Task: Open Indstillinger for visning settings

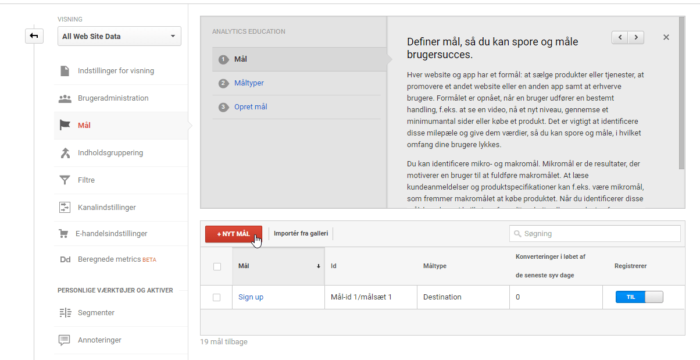Action: click(x=116, y=71)
